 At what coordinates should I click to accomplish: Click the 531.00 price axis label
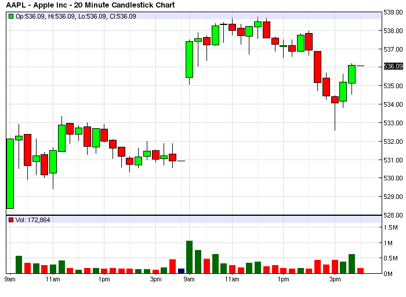click(x=393, y=160)
